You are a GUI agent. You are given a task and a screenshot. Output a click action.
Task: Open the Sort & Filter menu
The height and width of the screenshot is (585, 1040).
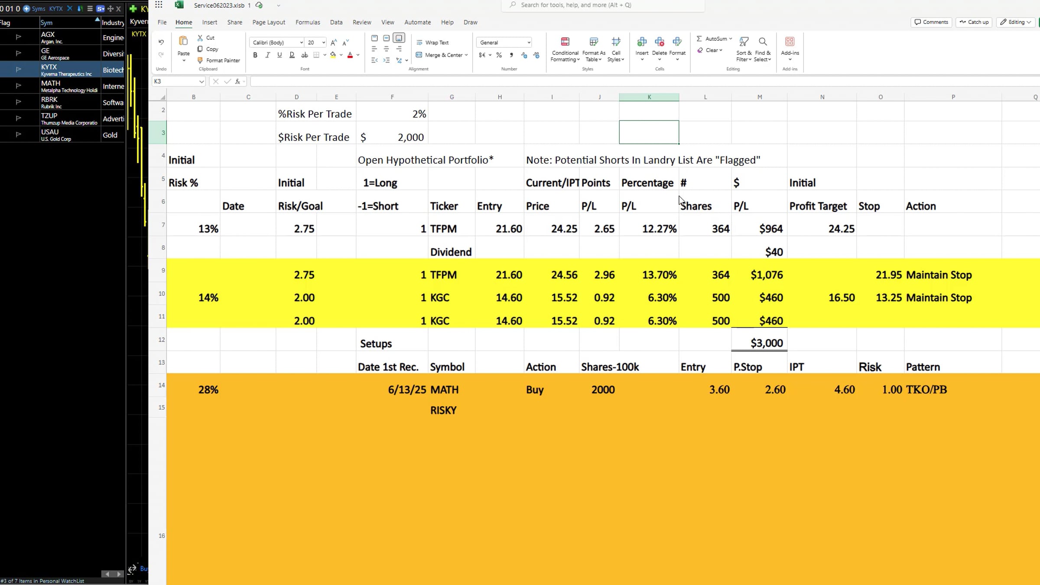[x=744, y=49]
